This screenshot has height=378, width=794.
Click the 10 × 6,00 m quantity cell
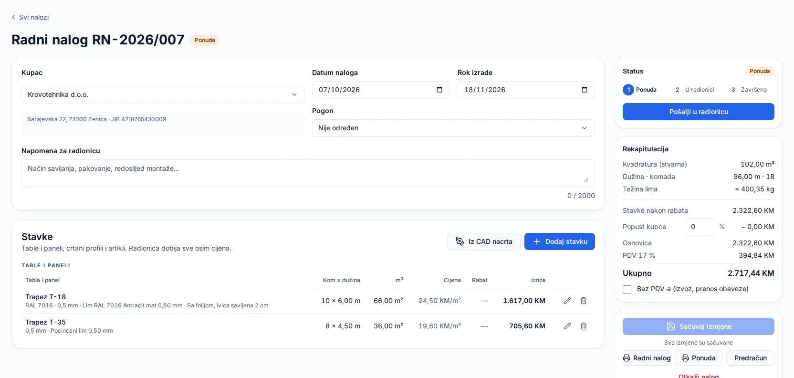[341, 301]
